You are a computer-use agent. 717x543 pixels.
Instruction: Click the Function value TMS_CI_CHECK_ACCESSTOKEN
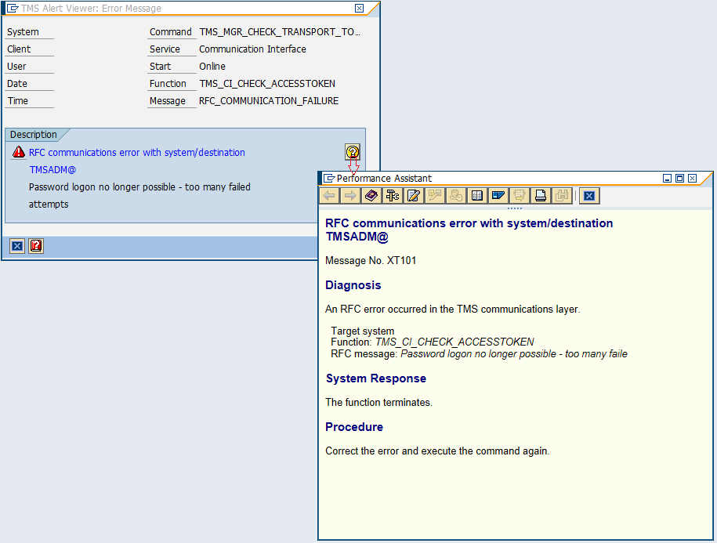coord(267,84)
